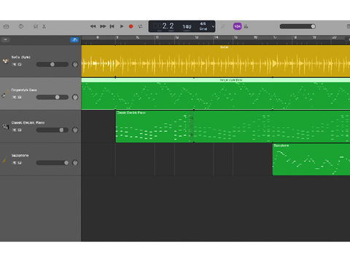Click the Classic Electric Piano keyboard icon
The image size is (350, 262).
5,127
